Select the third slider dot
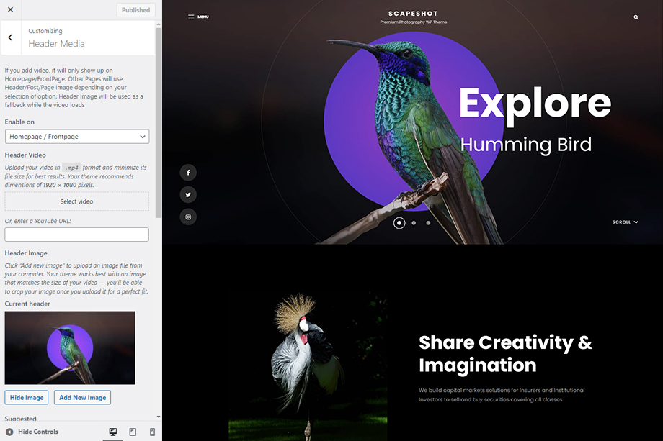The height and width of the screenshot is (441, 663). (x=428, y=223)
